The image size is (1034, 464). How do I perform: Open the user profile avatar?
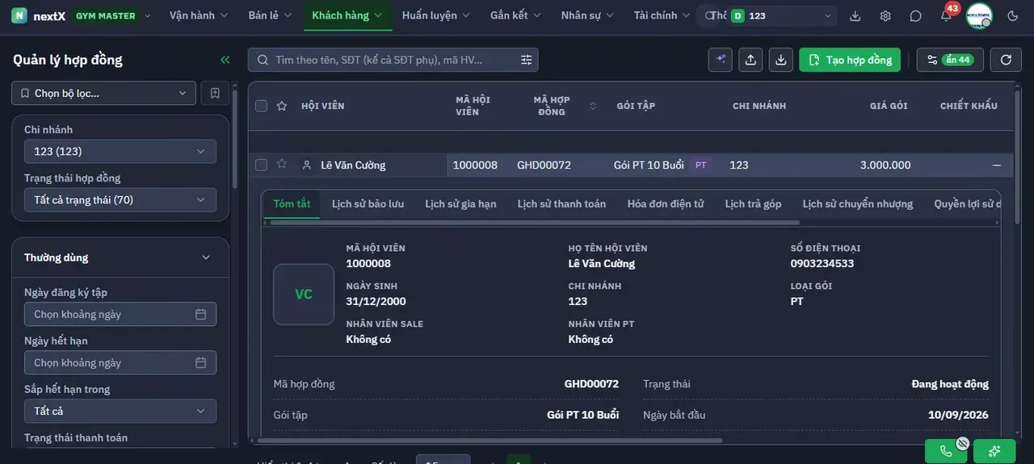click(x=979, y=15)
